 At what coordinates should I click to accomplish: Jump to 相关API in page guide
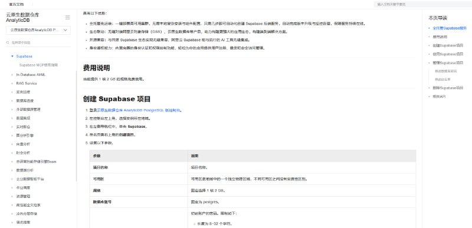(439, 97)
